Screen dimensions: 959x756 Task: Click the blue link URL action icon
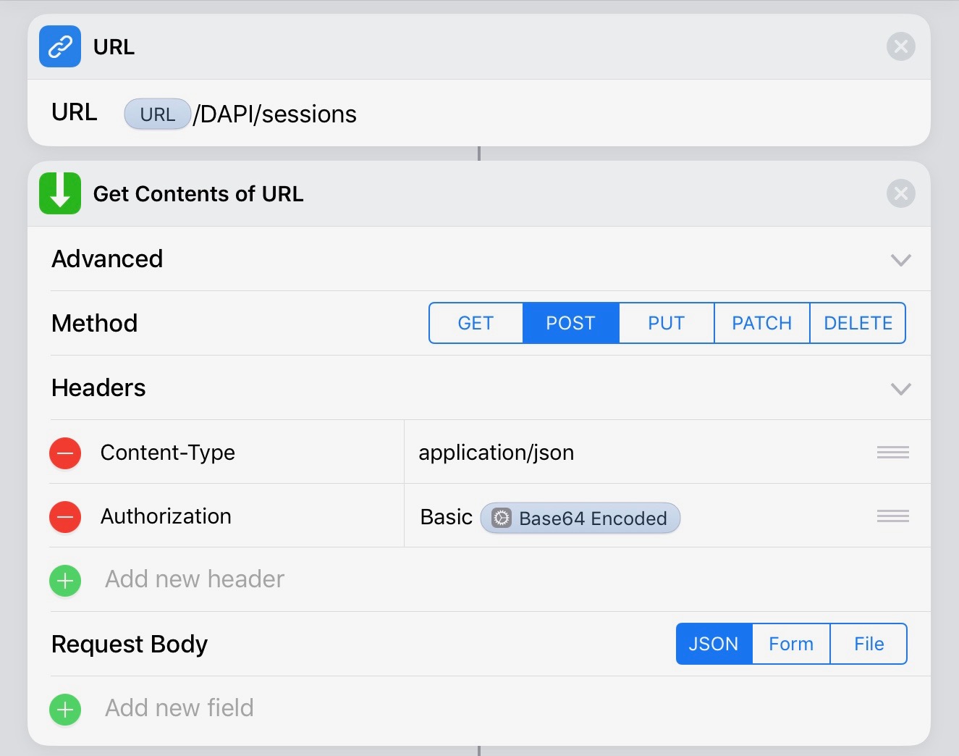tap(60, 47)
